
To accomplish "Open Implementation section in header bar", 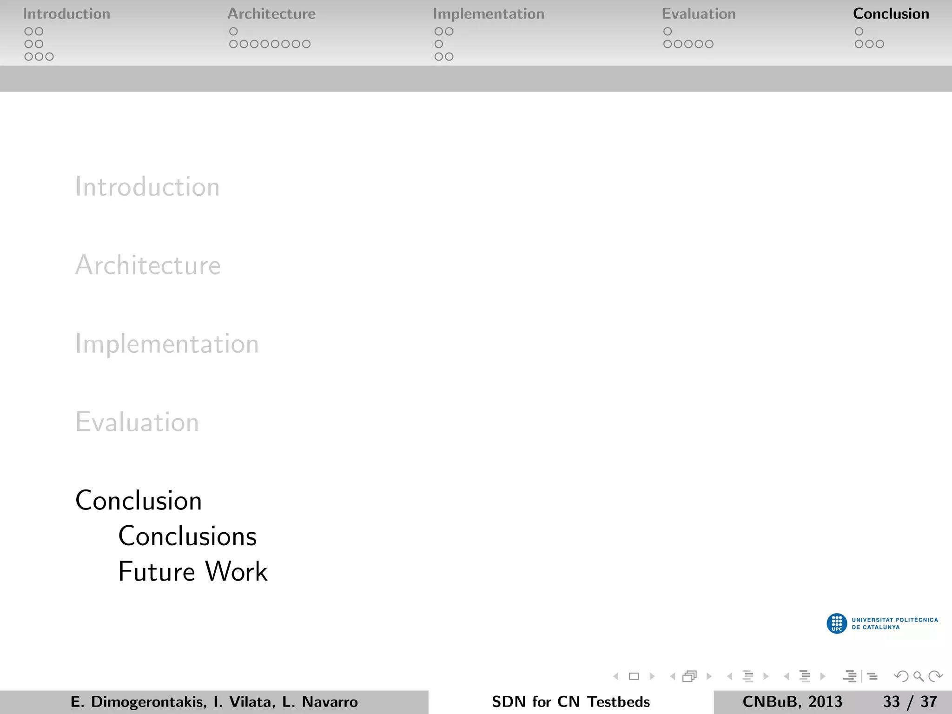I will tap(489, 14).
